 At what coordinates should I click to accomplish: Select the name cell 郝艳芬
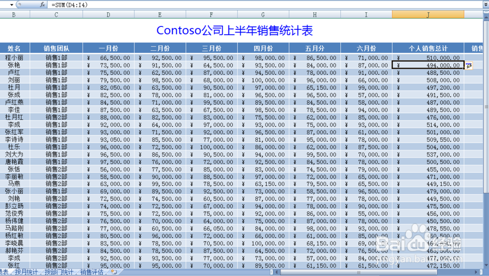(14, 251)
